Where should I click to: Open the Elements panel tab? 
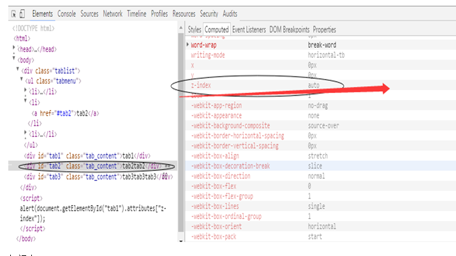click(43, 13)
